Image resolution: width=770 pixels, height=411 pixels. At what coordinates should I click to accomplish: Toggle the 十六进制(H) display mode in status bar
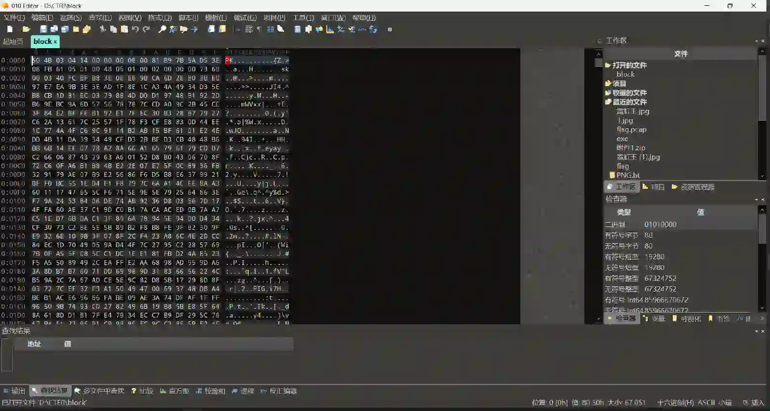675,403
